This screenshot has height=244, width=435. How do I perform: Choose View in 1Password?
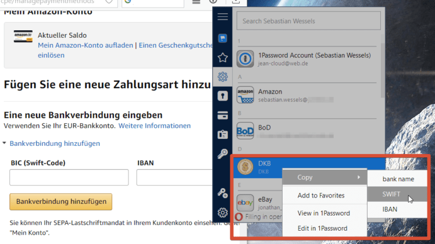325,213
